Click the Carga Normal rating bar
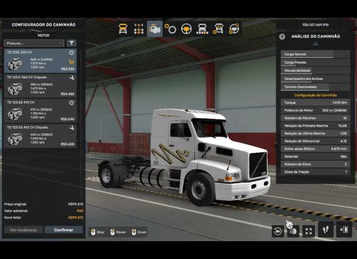The width and height of the screenshot is (357, 259). tap(315, 54)
